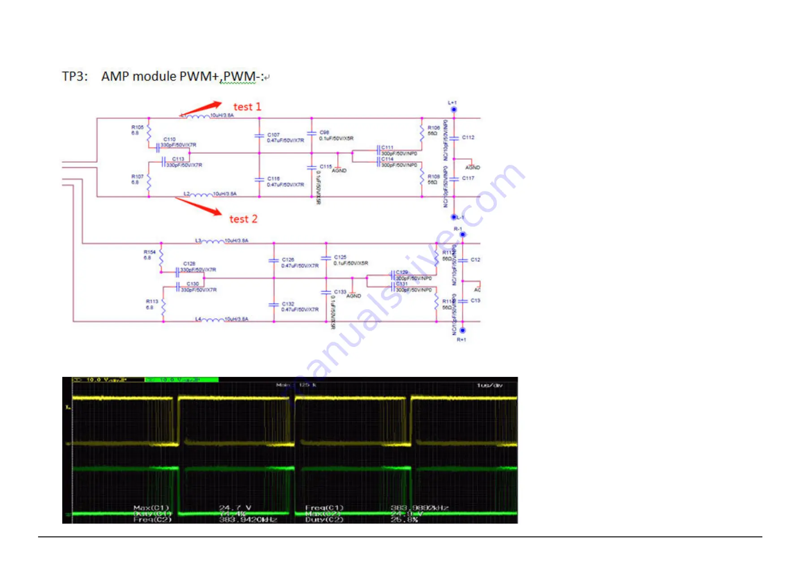This screenshot has height=566, width=800.
Task: Click the L4 inductor symbol
Action: pyautogui.click(x=213, y=320)
